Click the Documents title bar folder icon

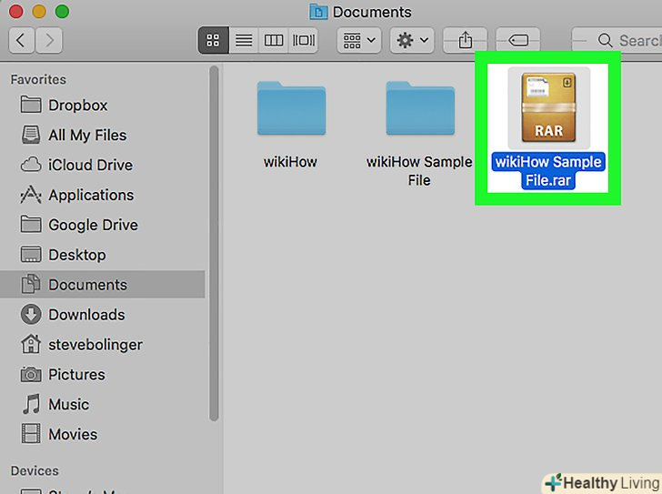tap(318, 12)
